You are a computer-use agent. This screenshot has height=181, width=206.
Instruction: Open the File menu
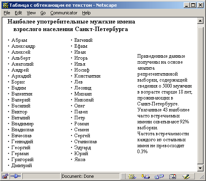(x=7, y=13)
